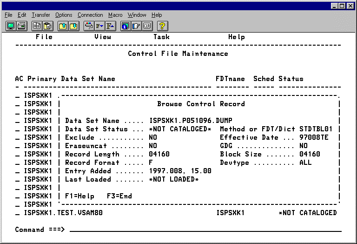Open the terminal File pull-down action bar
The height and width of the screenshot is (244, 357).
44,37
